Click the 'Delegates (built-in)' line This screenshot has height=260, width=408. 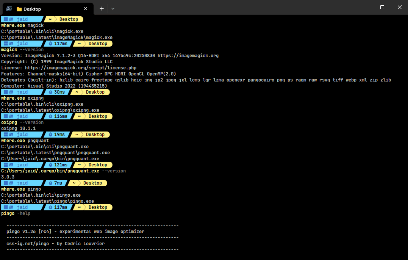point(196,80)
